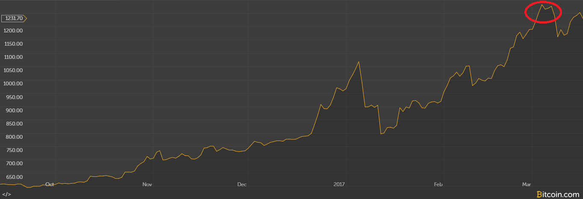Click the 1000.00 price axis label
This screenshot has width=583, height=199.
click(x=14, y=83)
